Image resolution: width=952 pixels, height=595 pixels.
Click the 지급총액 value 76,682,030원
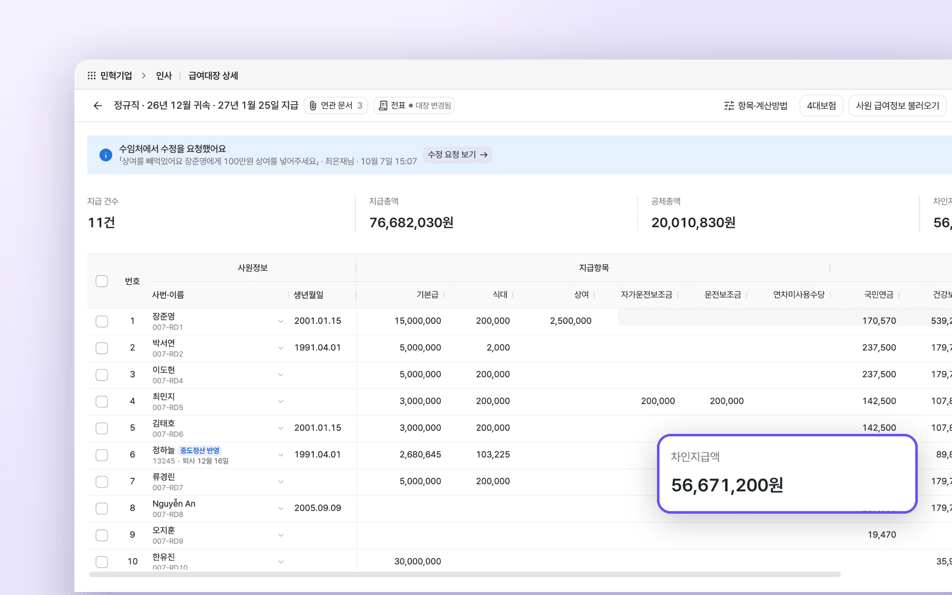(411, 223)
